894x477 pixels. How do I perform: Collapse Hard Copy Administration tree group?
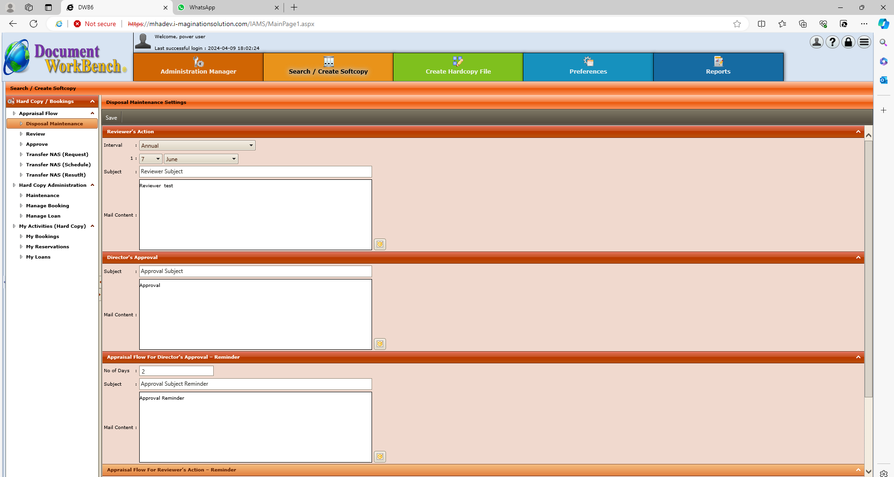point(92,185)
